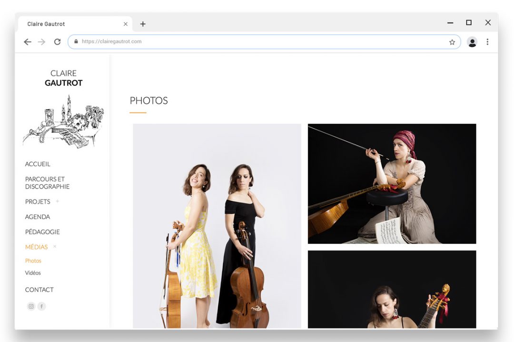Open the two cellists photo
The width and height of the screenshot is (514, 342).
point(217,226)
